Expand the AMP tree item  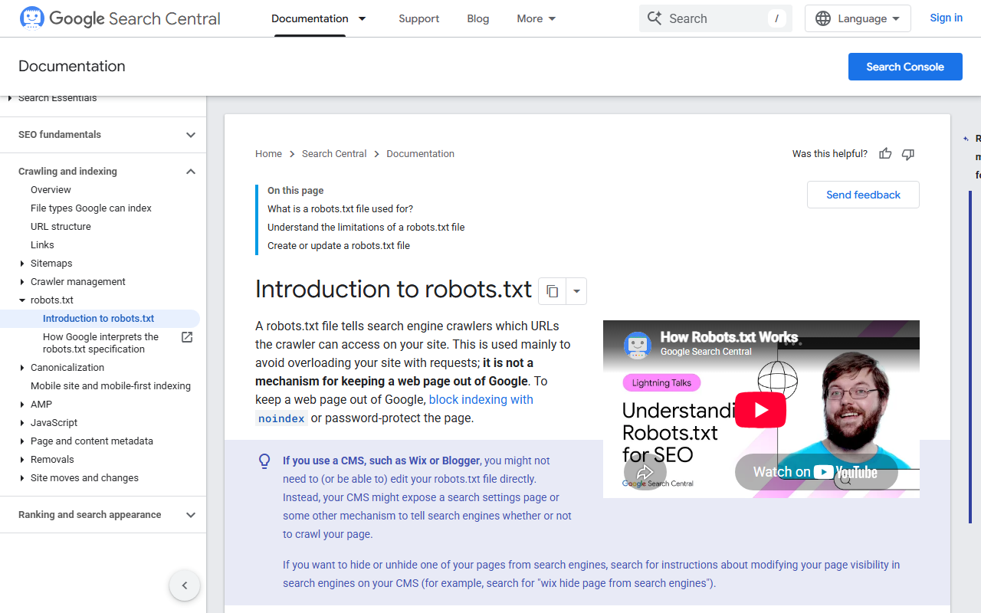22,405
